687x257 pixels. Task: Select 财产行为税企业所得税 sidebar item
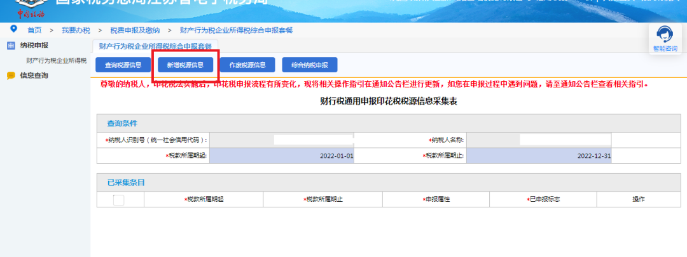click(56, 61)
